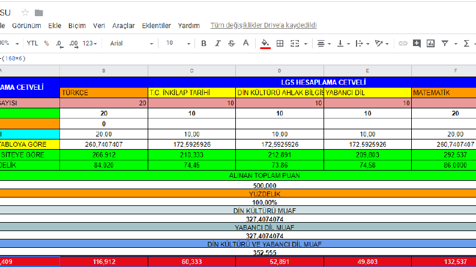This screenshot has width=476, height=267.
Task: Select red cell containing 116,912
Action: 104,262
